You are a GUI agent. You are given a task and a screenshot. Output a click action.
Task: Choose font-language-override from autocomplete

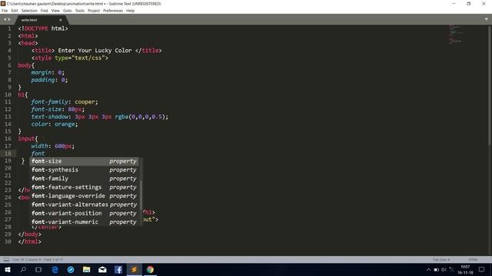tap(85, 196)
